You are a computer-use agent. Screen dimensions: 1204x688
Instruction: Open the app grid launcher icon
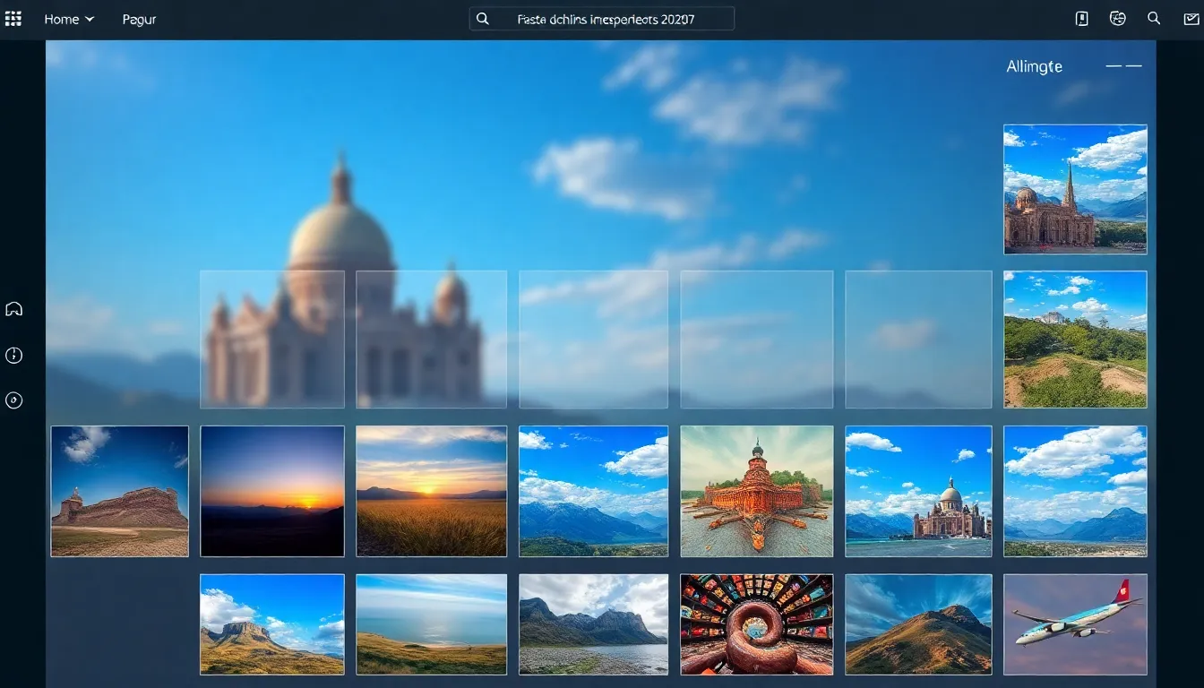pyautogui.click(x=13, y=19)
